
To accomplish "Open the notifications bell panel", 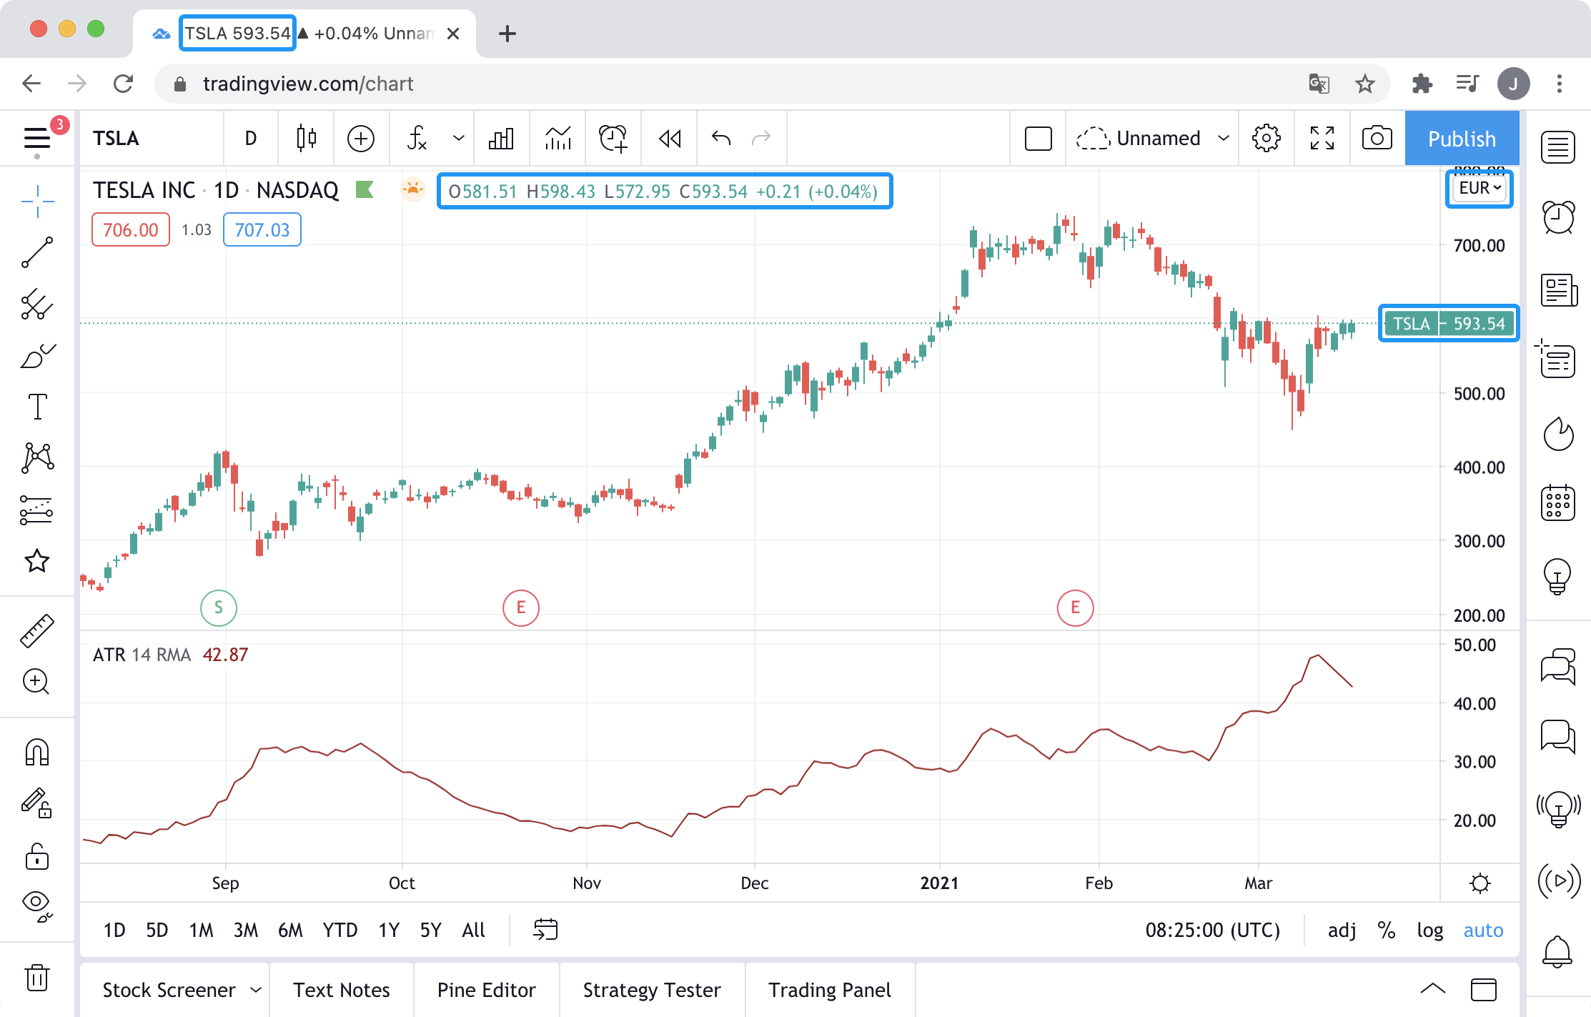I will click(x=1557, y=951).
